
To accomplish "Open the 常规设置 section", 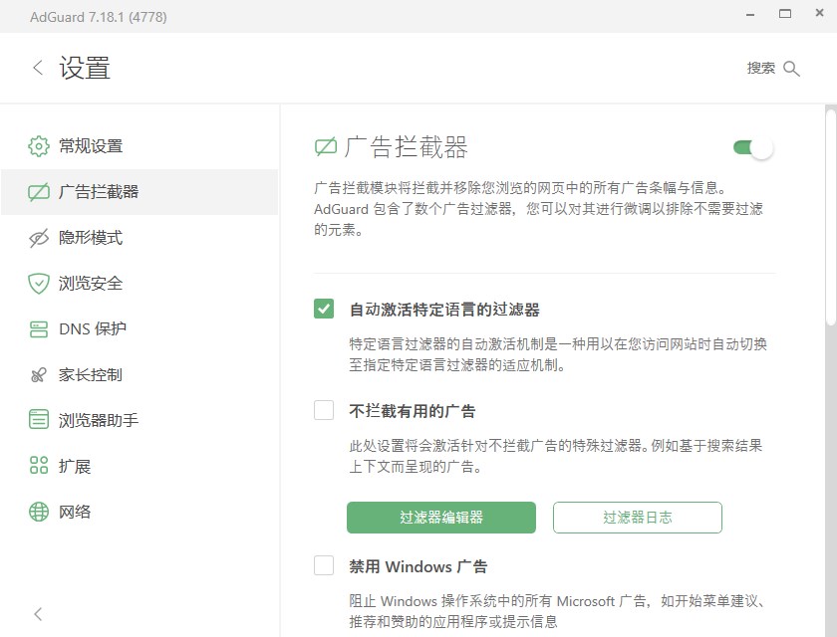I will 139,146.
